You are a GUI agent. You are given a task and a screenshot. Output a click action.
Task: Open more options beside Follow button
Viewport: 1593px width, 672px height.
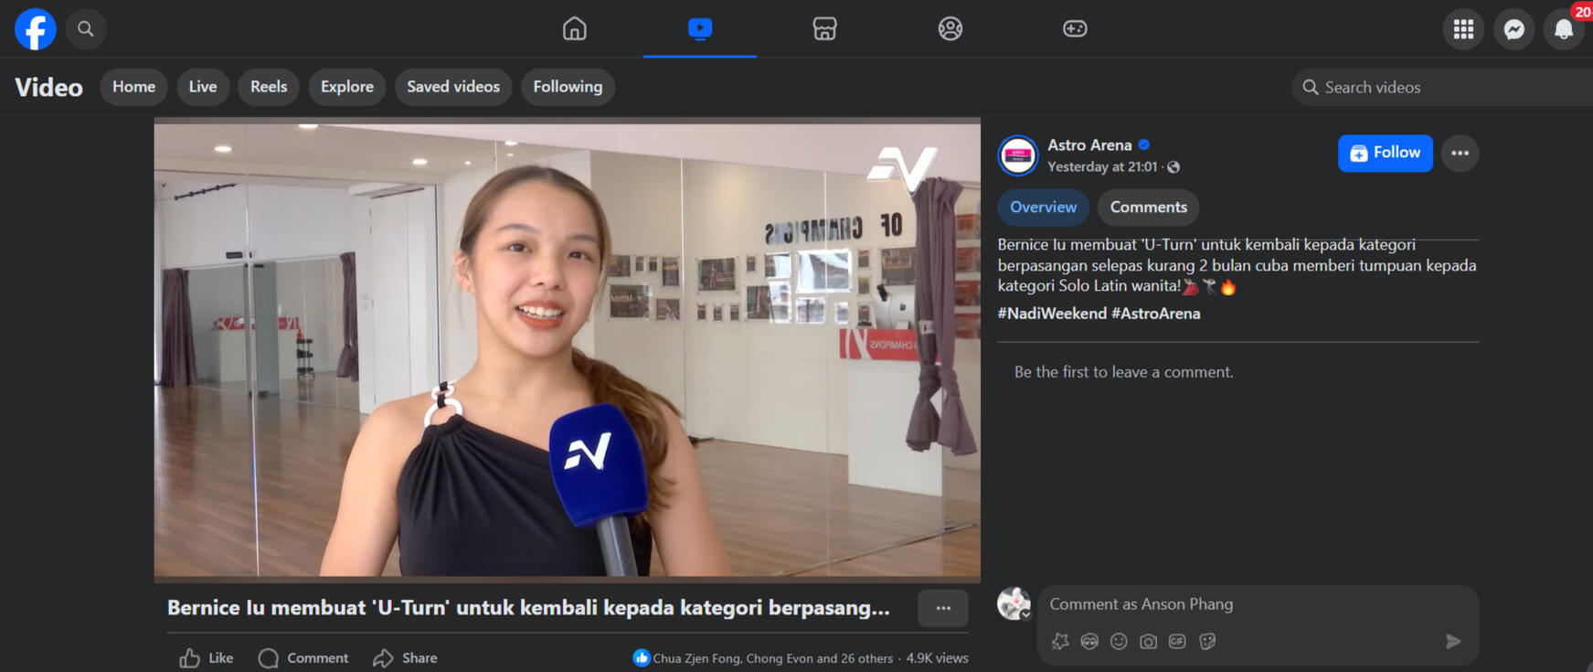pyautogui.click(x=1460, y=153)
